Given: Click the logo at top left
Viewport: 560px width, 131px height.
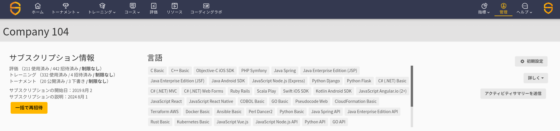Looking at the screenshot, I should (x=15, y=8).
